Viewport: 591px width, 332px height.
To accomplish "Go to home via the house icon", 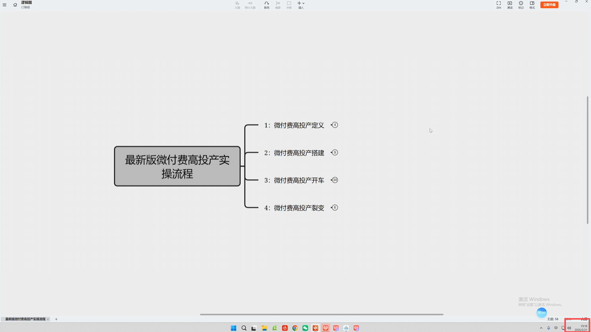I will coord(15,5).
